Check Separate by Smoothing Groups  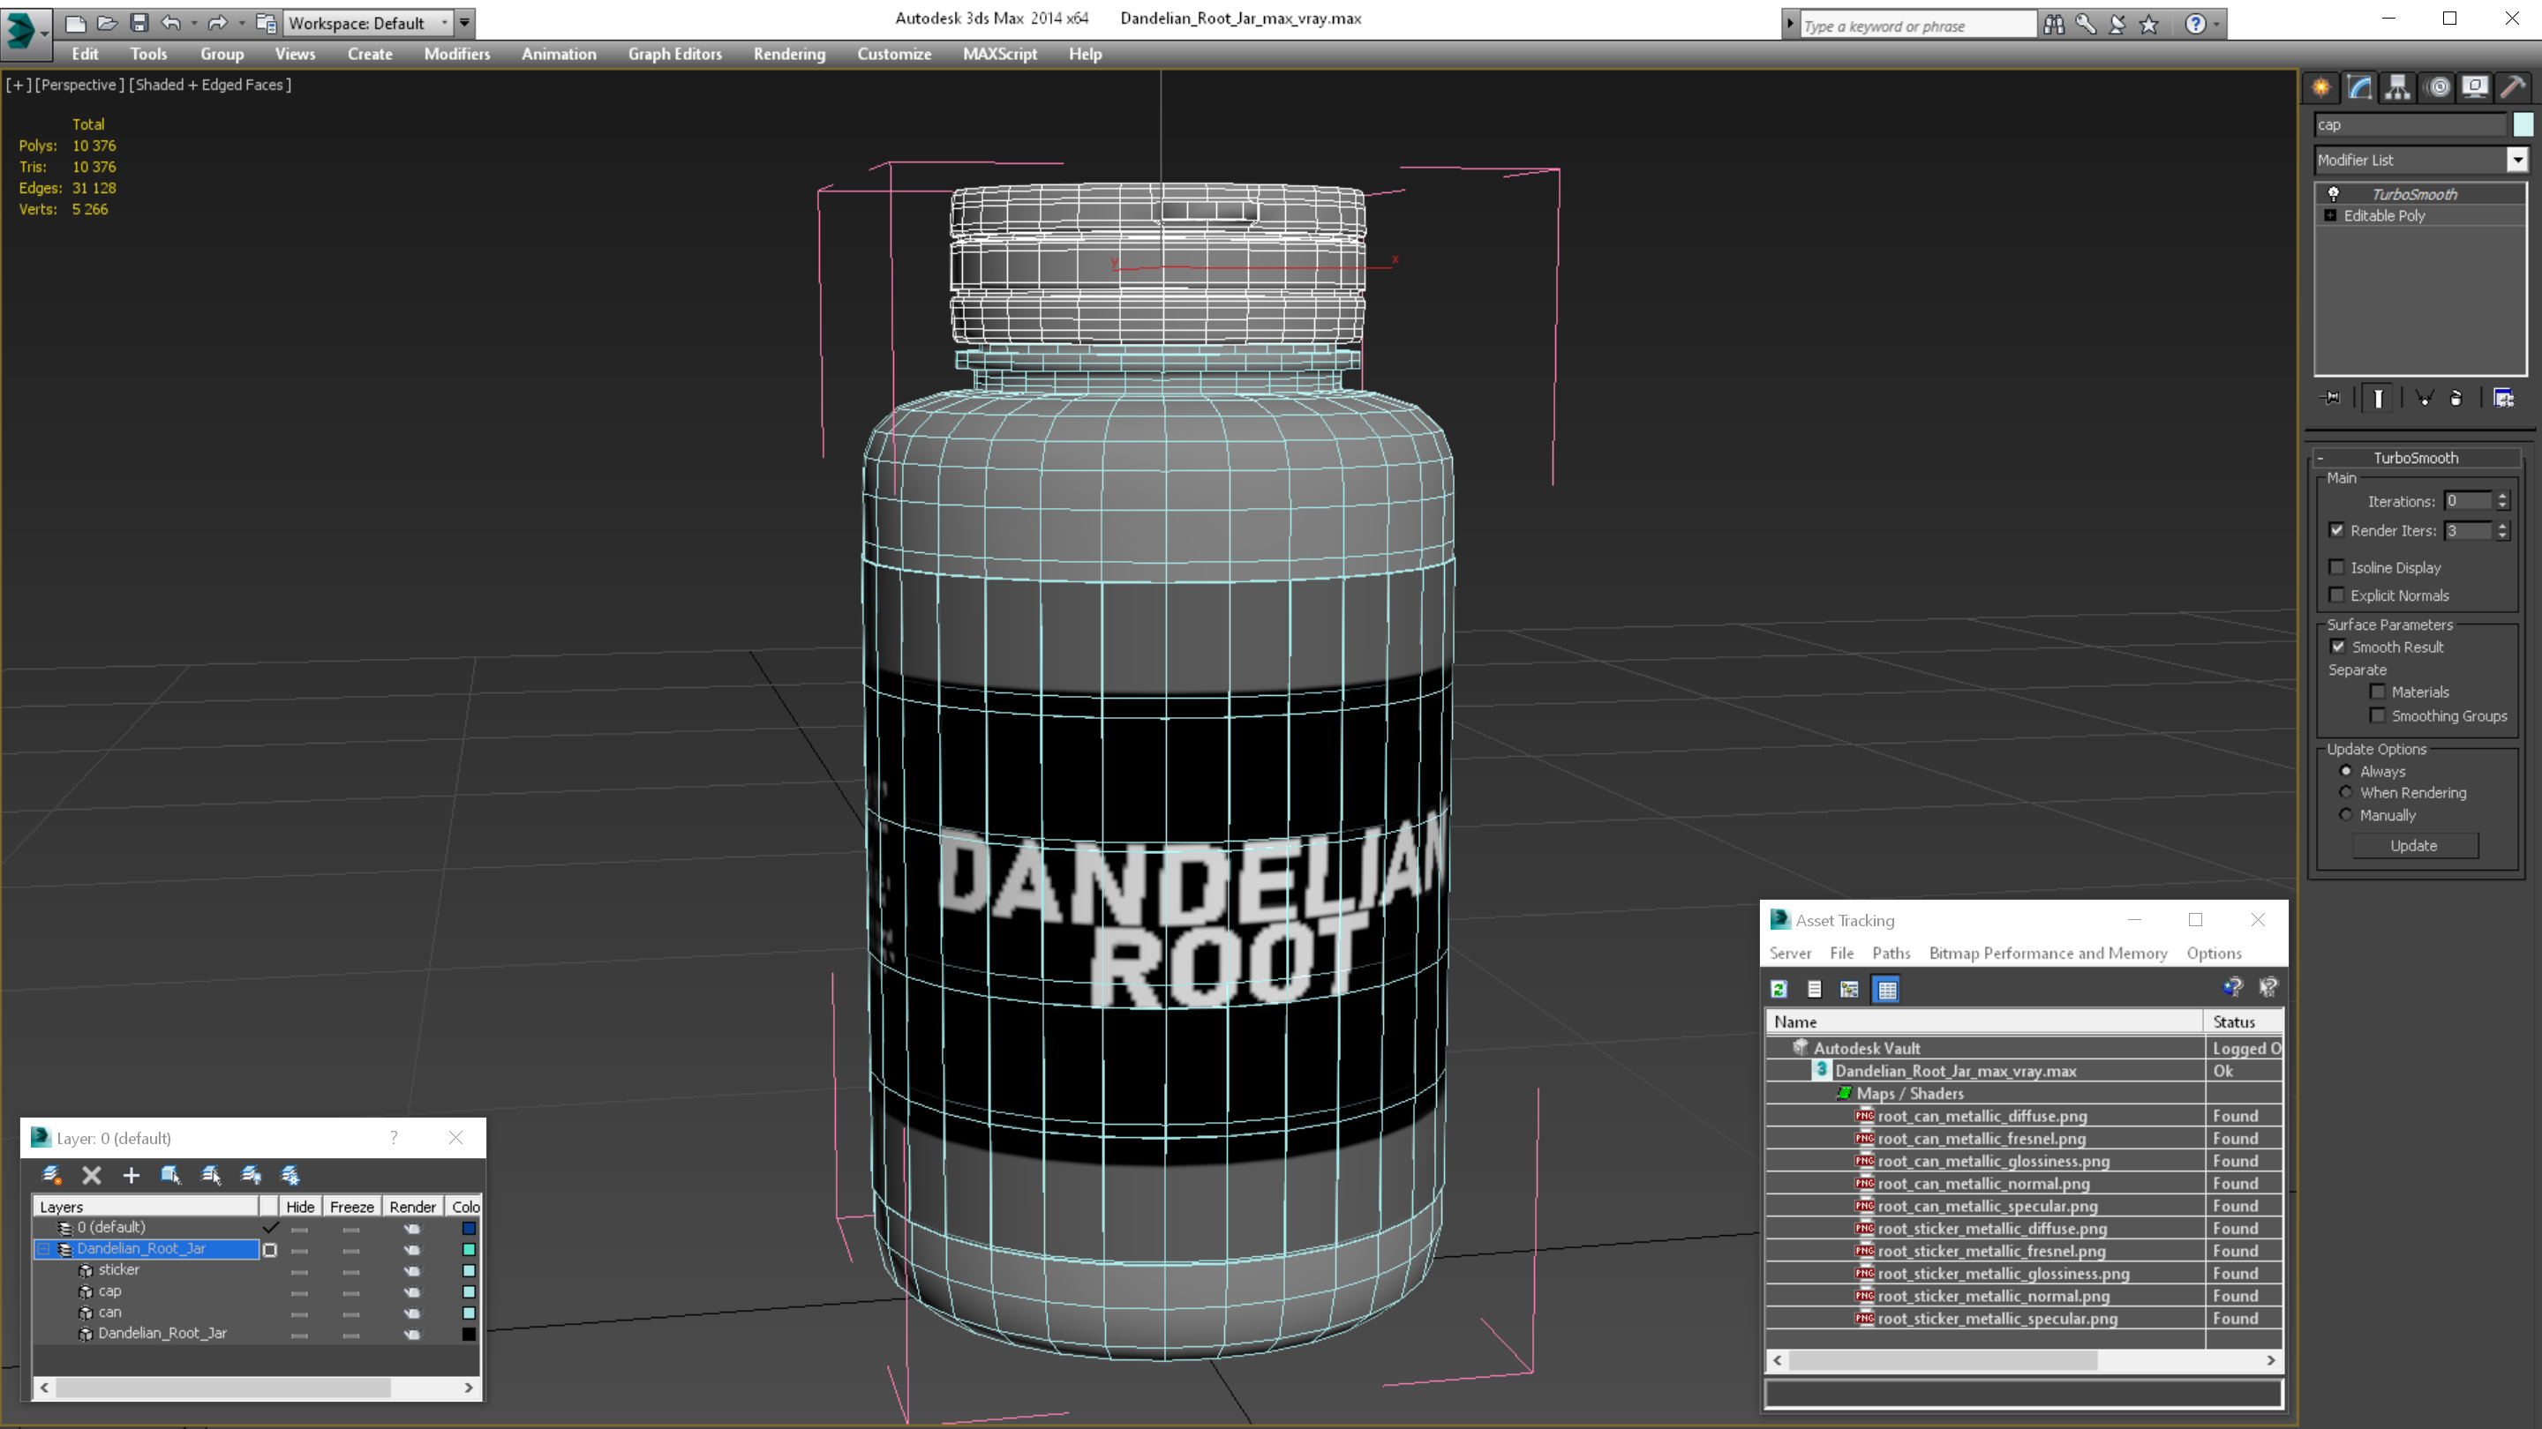[2378, 715]
